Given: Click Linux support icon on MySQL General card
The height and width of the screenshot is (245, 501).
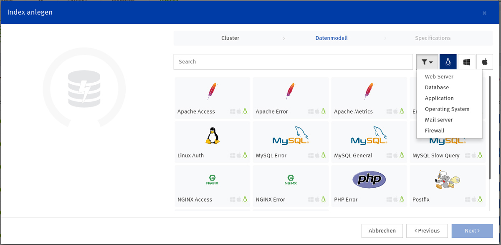Looking at the screenshot, I should click(402, 155).
